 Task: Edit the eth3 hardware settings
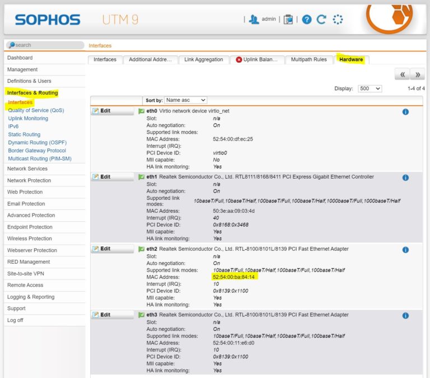[x=113, y=315]
